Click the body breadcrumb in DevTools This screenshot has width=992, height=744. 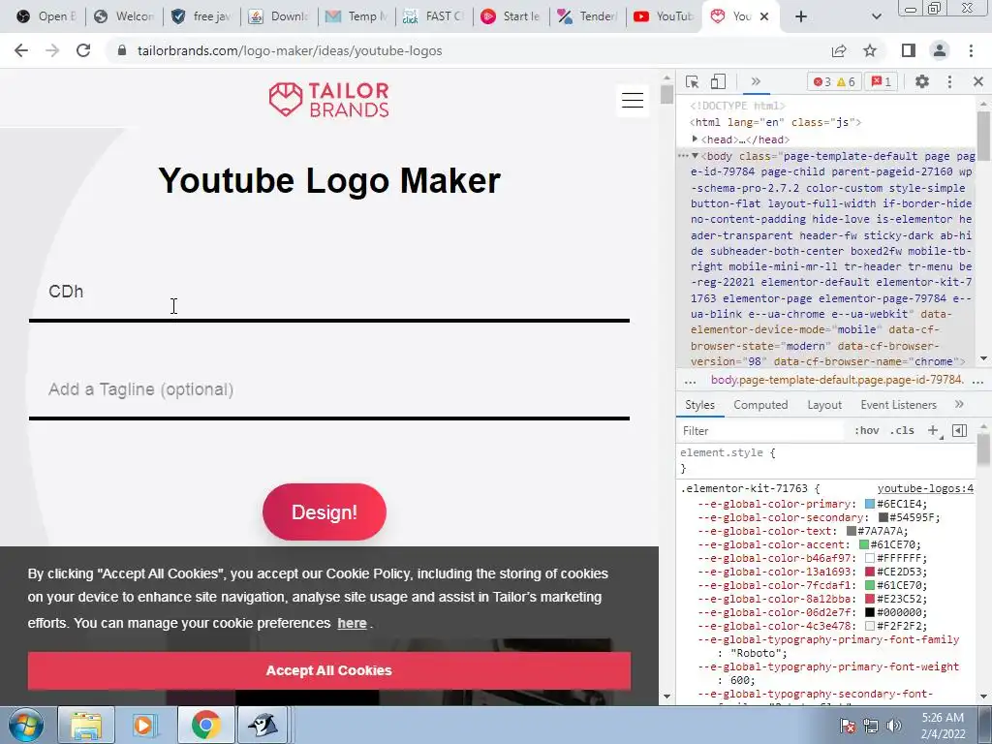point(837,380)
